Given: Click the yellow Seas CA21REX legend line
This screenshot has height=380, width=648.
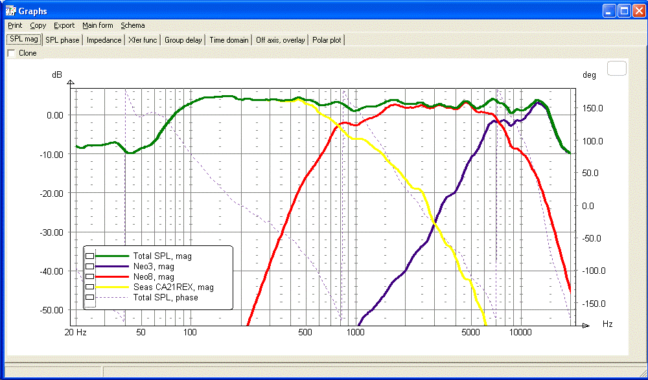Looking at the screenshot, I should [x=112, y=287].
